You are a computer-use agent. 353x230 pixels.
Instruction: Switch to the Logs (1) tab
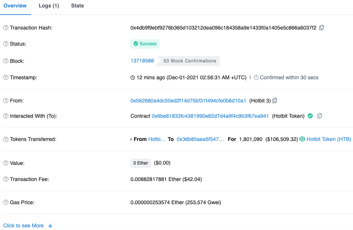(x=49, y=6)
